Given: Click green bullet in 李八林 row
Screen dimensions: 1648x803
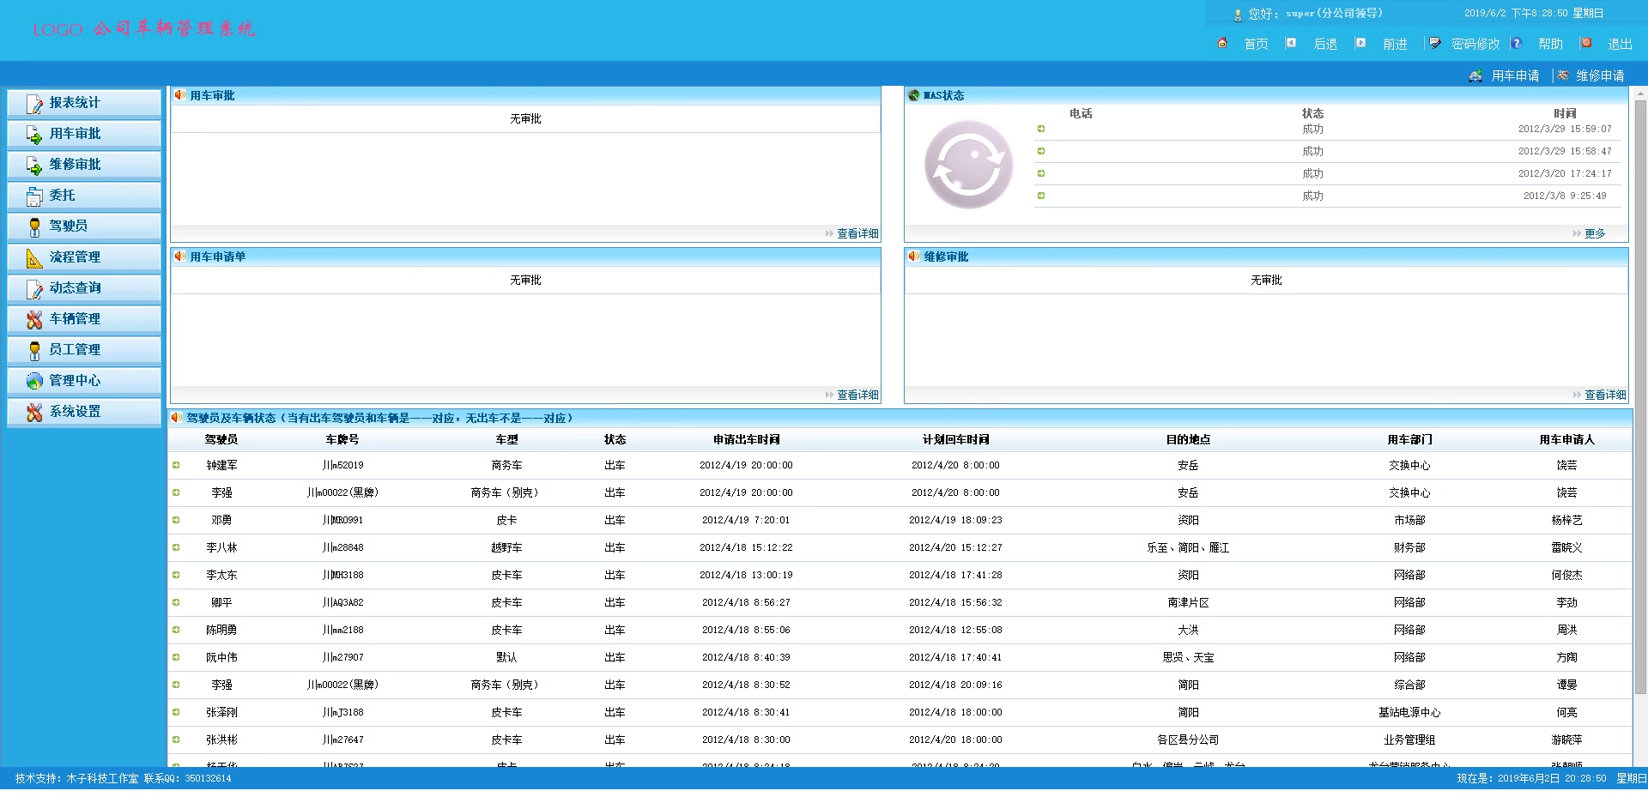Looking at the screenshot, I should click(x=176, y=547).
